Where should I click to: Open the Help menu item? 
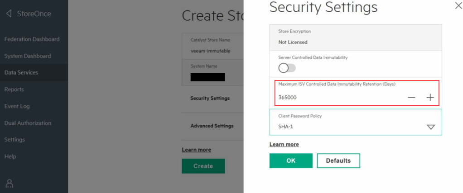tap(10, 156)
